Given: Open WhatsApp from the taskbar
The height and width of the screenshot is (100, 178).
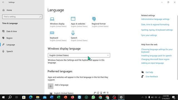Looking at the screenshot, I should pyautogui.click(x=93, y=97).
